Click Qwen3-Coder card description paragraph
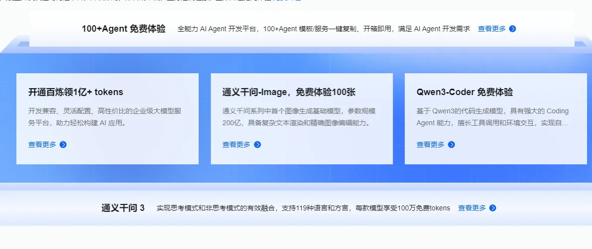Viewport: 592px width, 249px height. 493,117
